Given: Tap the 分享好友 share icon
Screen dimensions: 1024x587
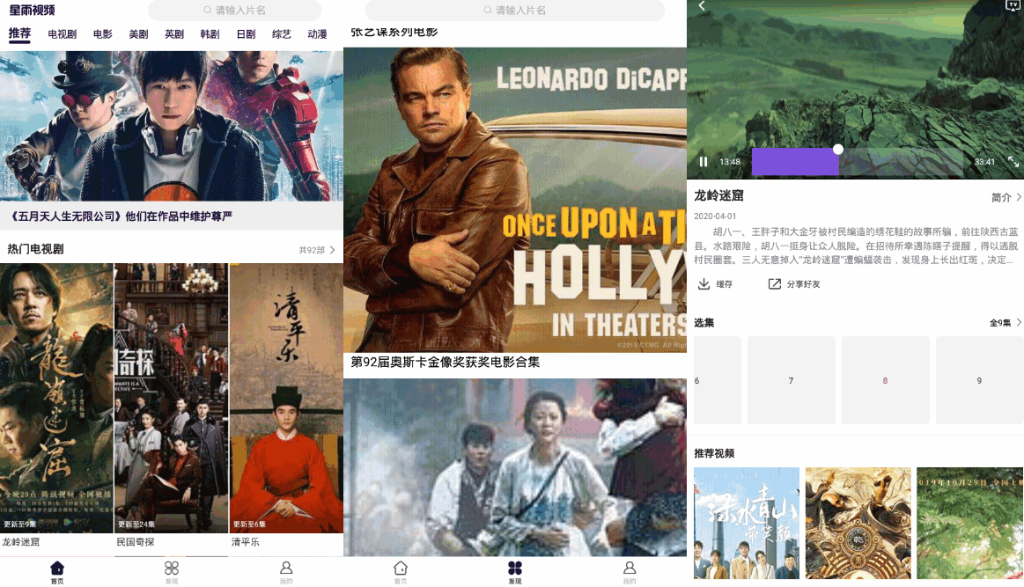Looking at the screenshot, I should tap(775, 283).
